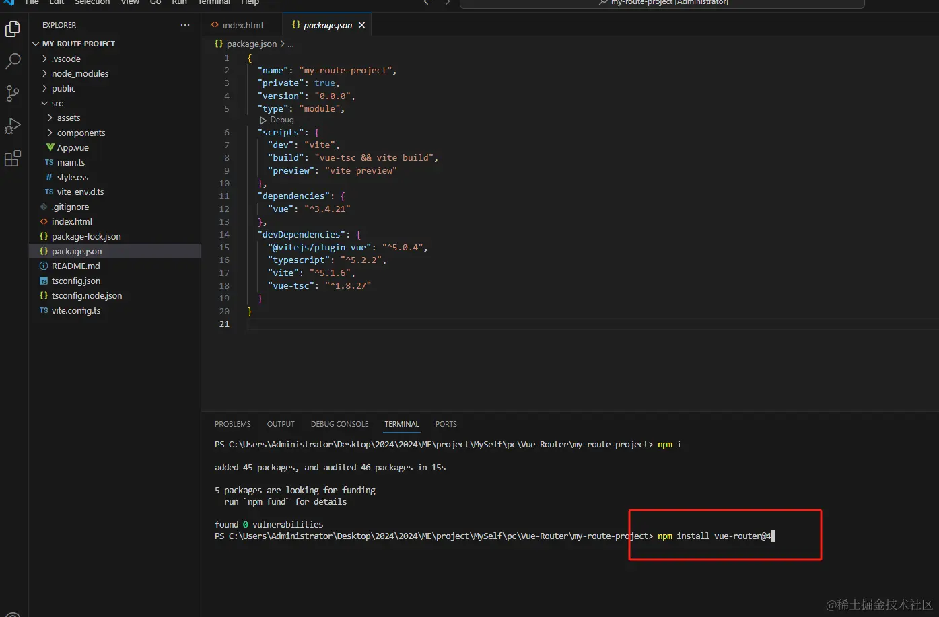939x617 pixels.
Task: Open Explorer's three-dot more actions menu
Action: coord(185,25)
